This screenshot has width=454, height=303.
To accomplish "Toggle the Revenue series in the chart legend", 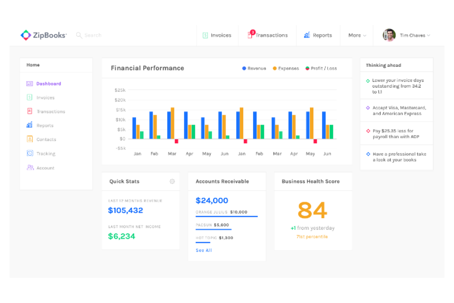I will pos(254,68).
